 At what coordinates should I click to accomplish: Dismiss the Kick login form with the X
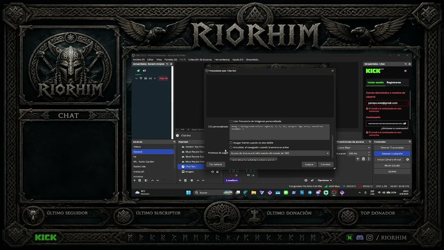coord(405,71)
